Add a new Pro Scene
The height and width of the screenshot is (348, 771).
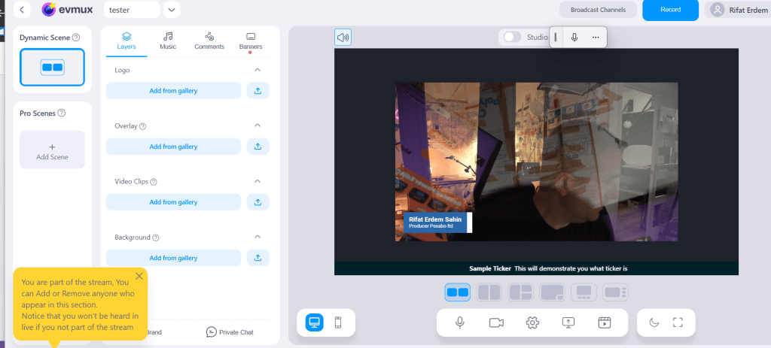[x=52, y=150]
